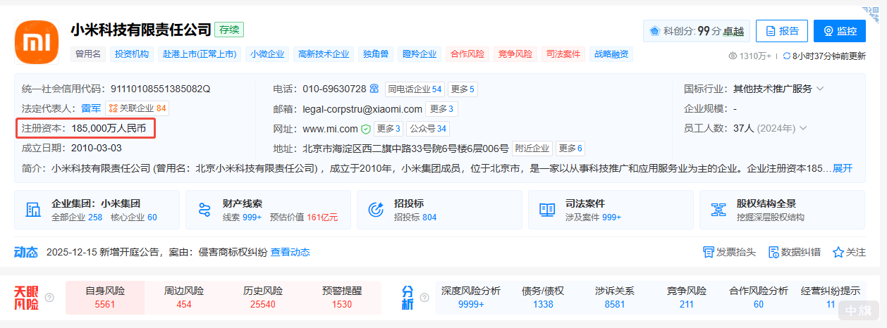This screenshot has width=887, height=328.
Task: Click the 财产线索 icon
Action: (205, 210)
